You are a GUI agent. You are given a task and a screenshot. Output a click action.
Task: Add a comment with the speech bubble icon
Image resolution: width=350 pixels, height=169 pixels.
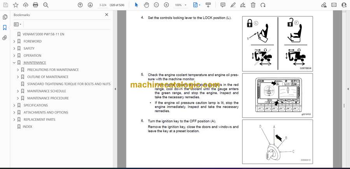tap(223, 5)
